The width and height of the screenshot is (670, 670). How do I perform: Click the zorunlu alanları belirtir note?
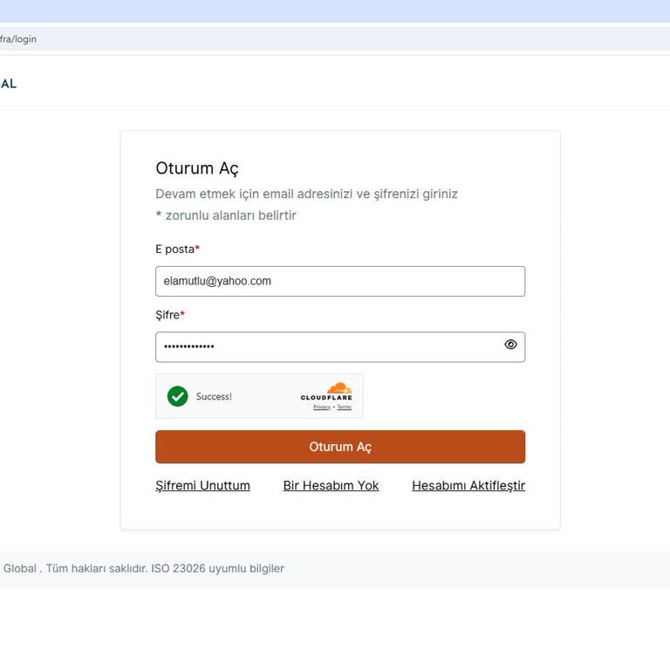click(x=226, y=215)
